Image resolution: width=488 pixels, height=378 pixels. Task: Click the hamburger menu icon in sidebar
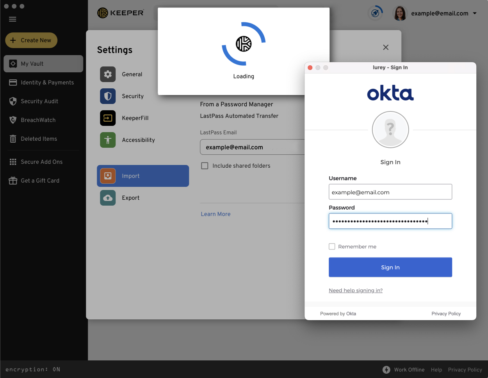12,19
